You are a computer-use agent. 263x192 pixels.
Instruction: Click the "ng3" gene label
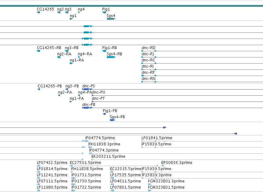[68, 9]
